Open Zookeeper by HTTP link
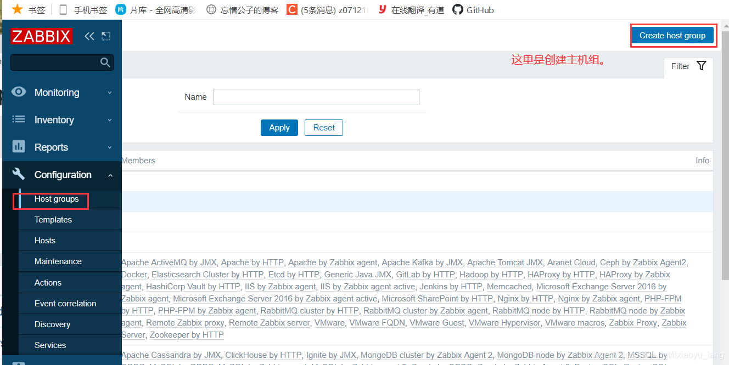 pyautogui.click(x=187, y=335)
